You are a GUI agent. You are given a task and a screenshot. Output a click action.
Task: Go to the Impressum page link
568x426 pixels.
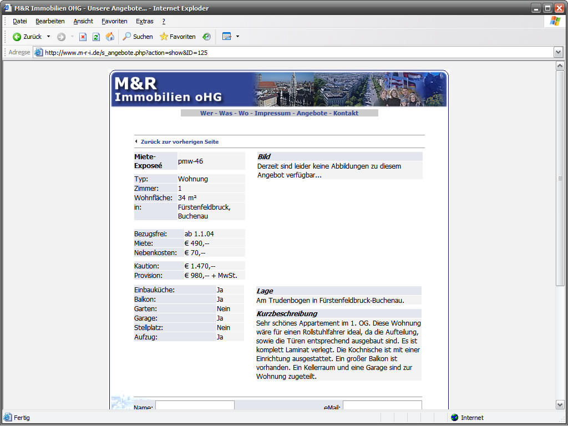click(272, 113)
